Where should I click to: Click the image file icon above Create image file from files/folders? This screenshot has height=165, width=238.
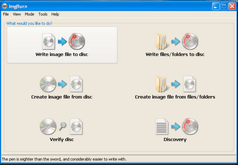point(190,84)
